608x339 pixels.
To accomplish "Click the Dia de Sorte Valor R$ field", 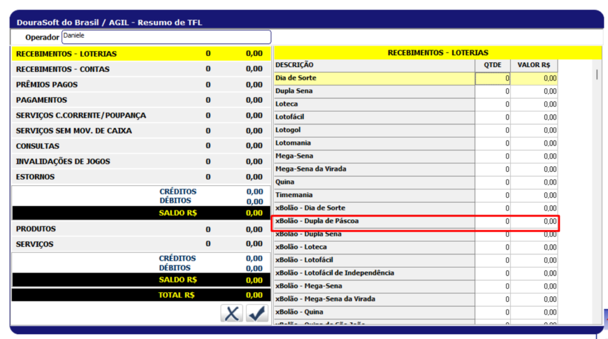I will click(534, 78).
